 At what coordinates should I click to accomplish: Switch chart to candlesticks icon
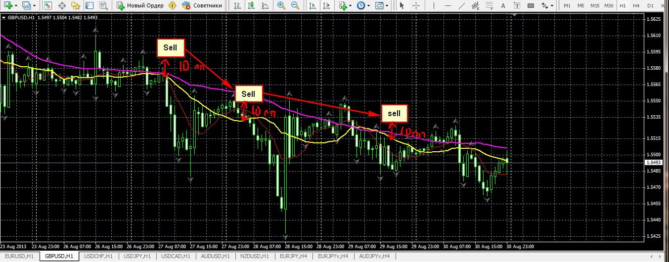tap(252, 6)
